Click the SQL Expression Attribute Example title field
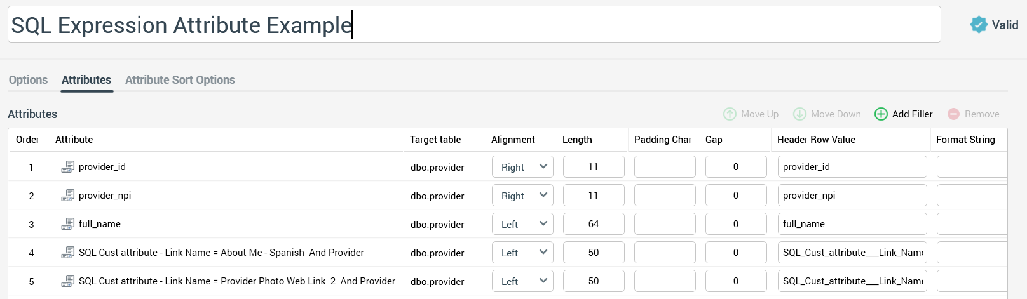1027x299 pixels. 473,25
